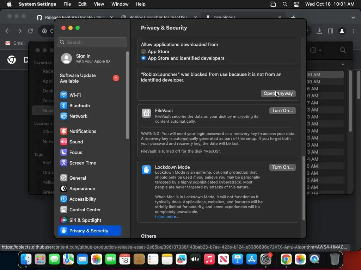Open the Gmail bookmark in Chrome
This screenshot has width=361, height=270.
tap(15, 43)
